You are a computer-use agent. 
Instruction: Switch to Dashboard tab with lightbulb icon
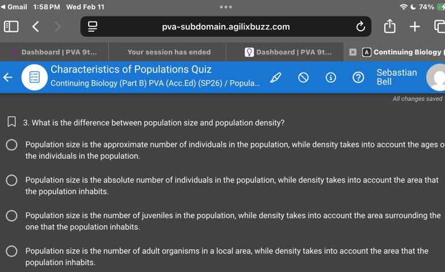pyautogui.click(x=285, y=52)
